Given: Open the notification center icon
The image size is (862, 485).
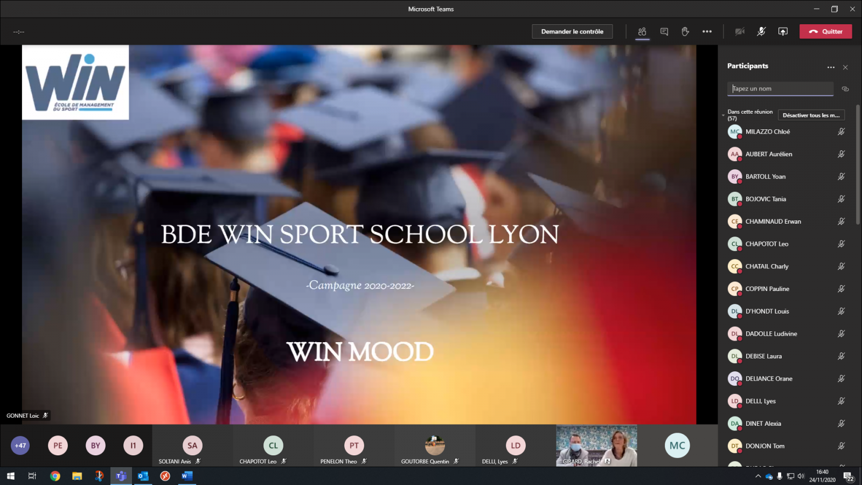Looking at the screenshot, I should click(848, 476).
